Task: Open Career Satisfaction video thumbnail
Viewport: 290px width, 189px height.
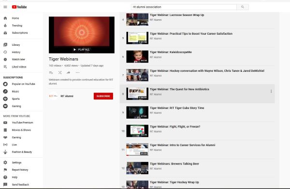Action: point(137,38)
